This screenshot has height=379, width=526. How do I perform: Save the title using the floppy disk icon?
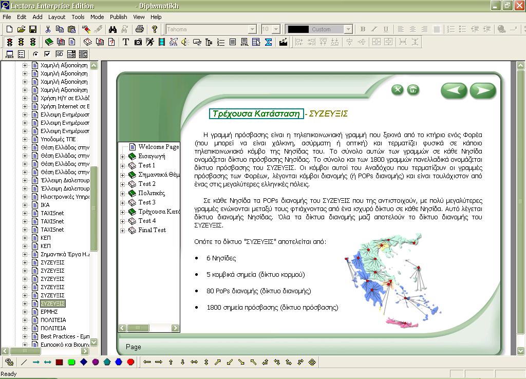33,29
